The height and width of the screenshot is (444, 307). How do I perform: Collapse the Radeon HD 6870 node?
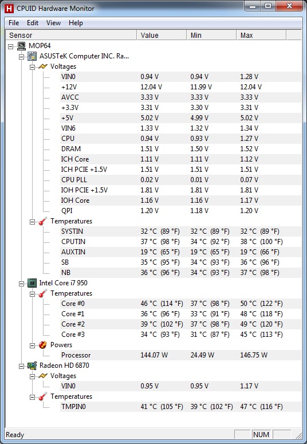(22, 366)
